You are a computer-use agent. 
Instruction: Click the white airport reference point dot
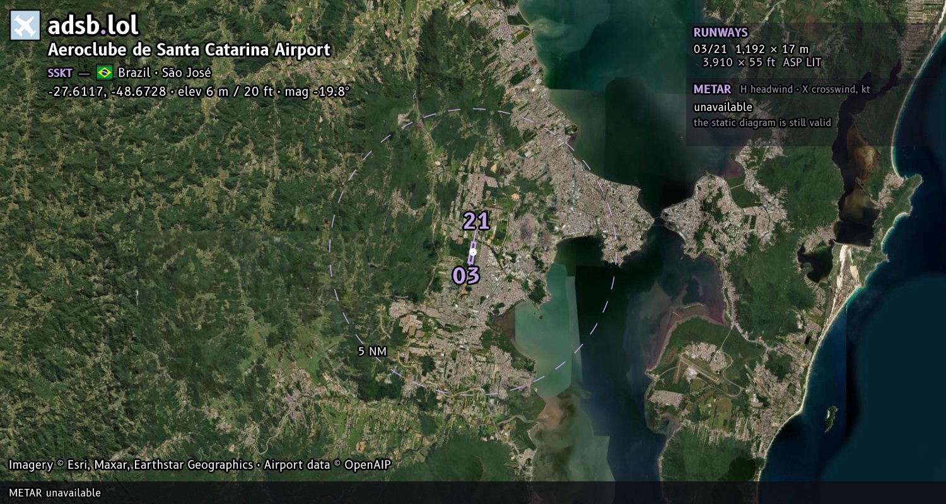tap(472, 252)
